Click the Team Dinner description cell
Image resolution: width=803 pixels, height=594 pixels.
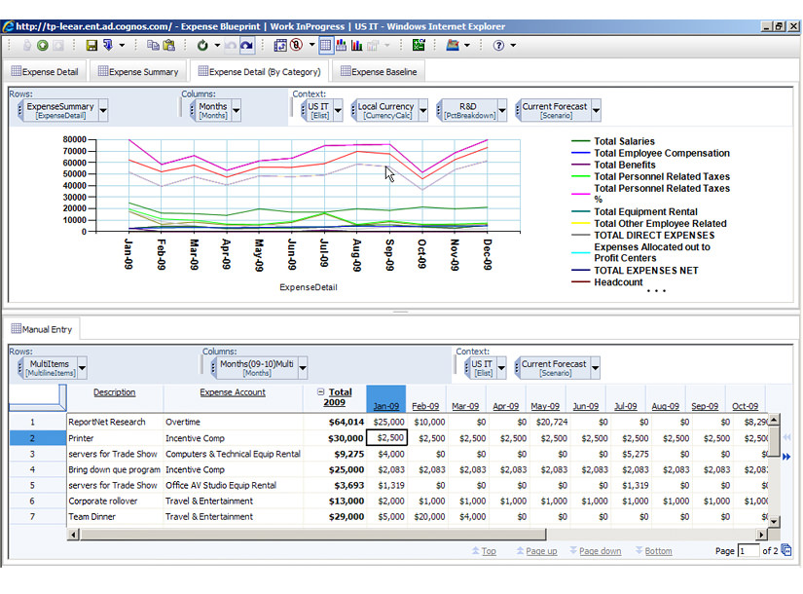pyautogui.click(x=115, y=517)
